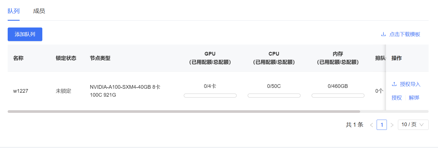Click the CPU 0/50C usage progress bar
The height and width of the screenshot is (148, 438).
click(274, 96)
